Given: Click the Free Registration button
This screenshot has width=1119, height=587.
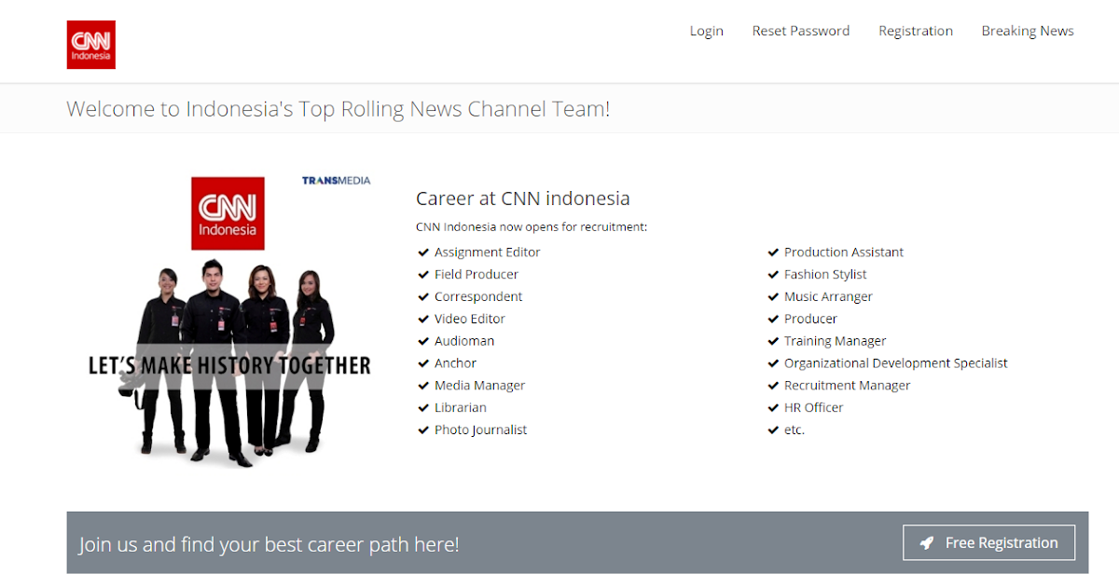Looking at the screenshot, I should 988,542.
